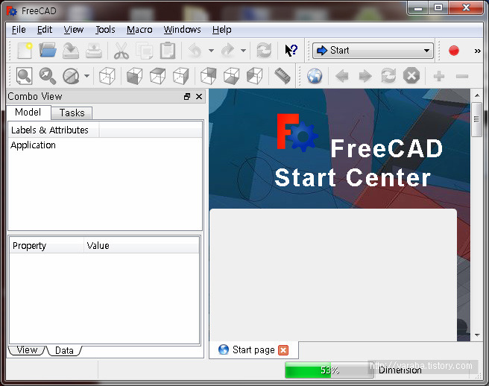Select the Start page document tab
Viewport: 489px width, 386px height.
pyautogui.click(x=253, y=349)
